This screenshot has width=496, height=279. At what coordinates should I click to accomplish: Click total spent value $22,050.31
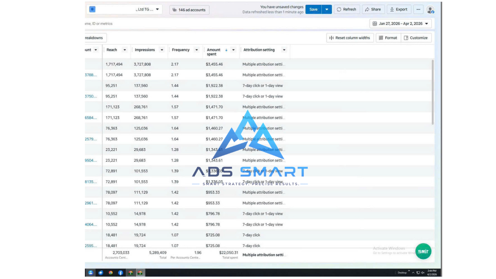coord(228,253)
